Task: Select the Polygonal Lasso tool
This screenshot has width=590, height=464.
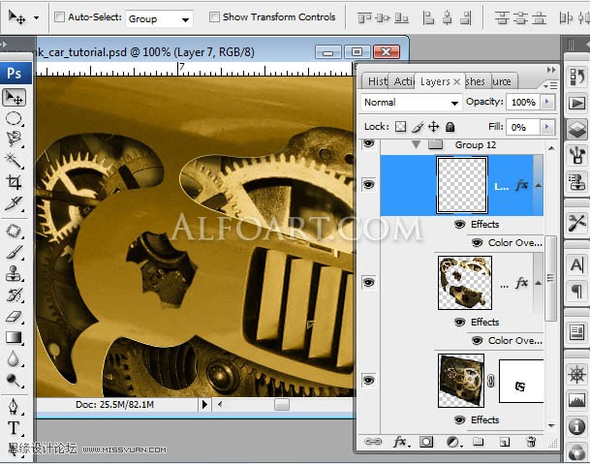Action: (x=15, y=139)
